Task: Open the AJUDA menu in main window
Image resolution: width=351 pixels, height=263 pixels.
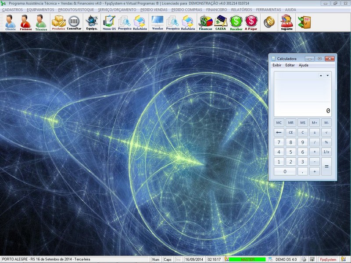Action: [x=290, y=10]
